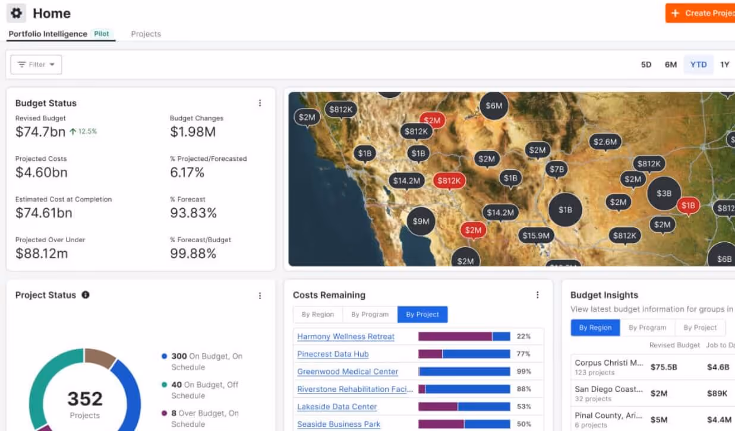735x431 pixels.
Task: Click the % Forecast 93.83% value
Action: 193,213
